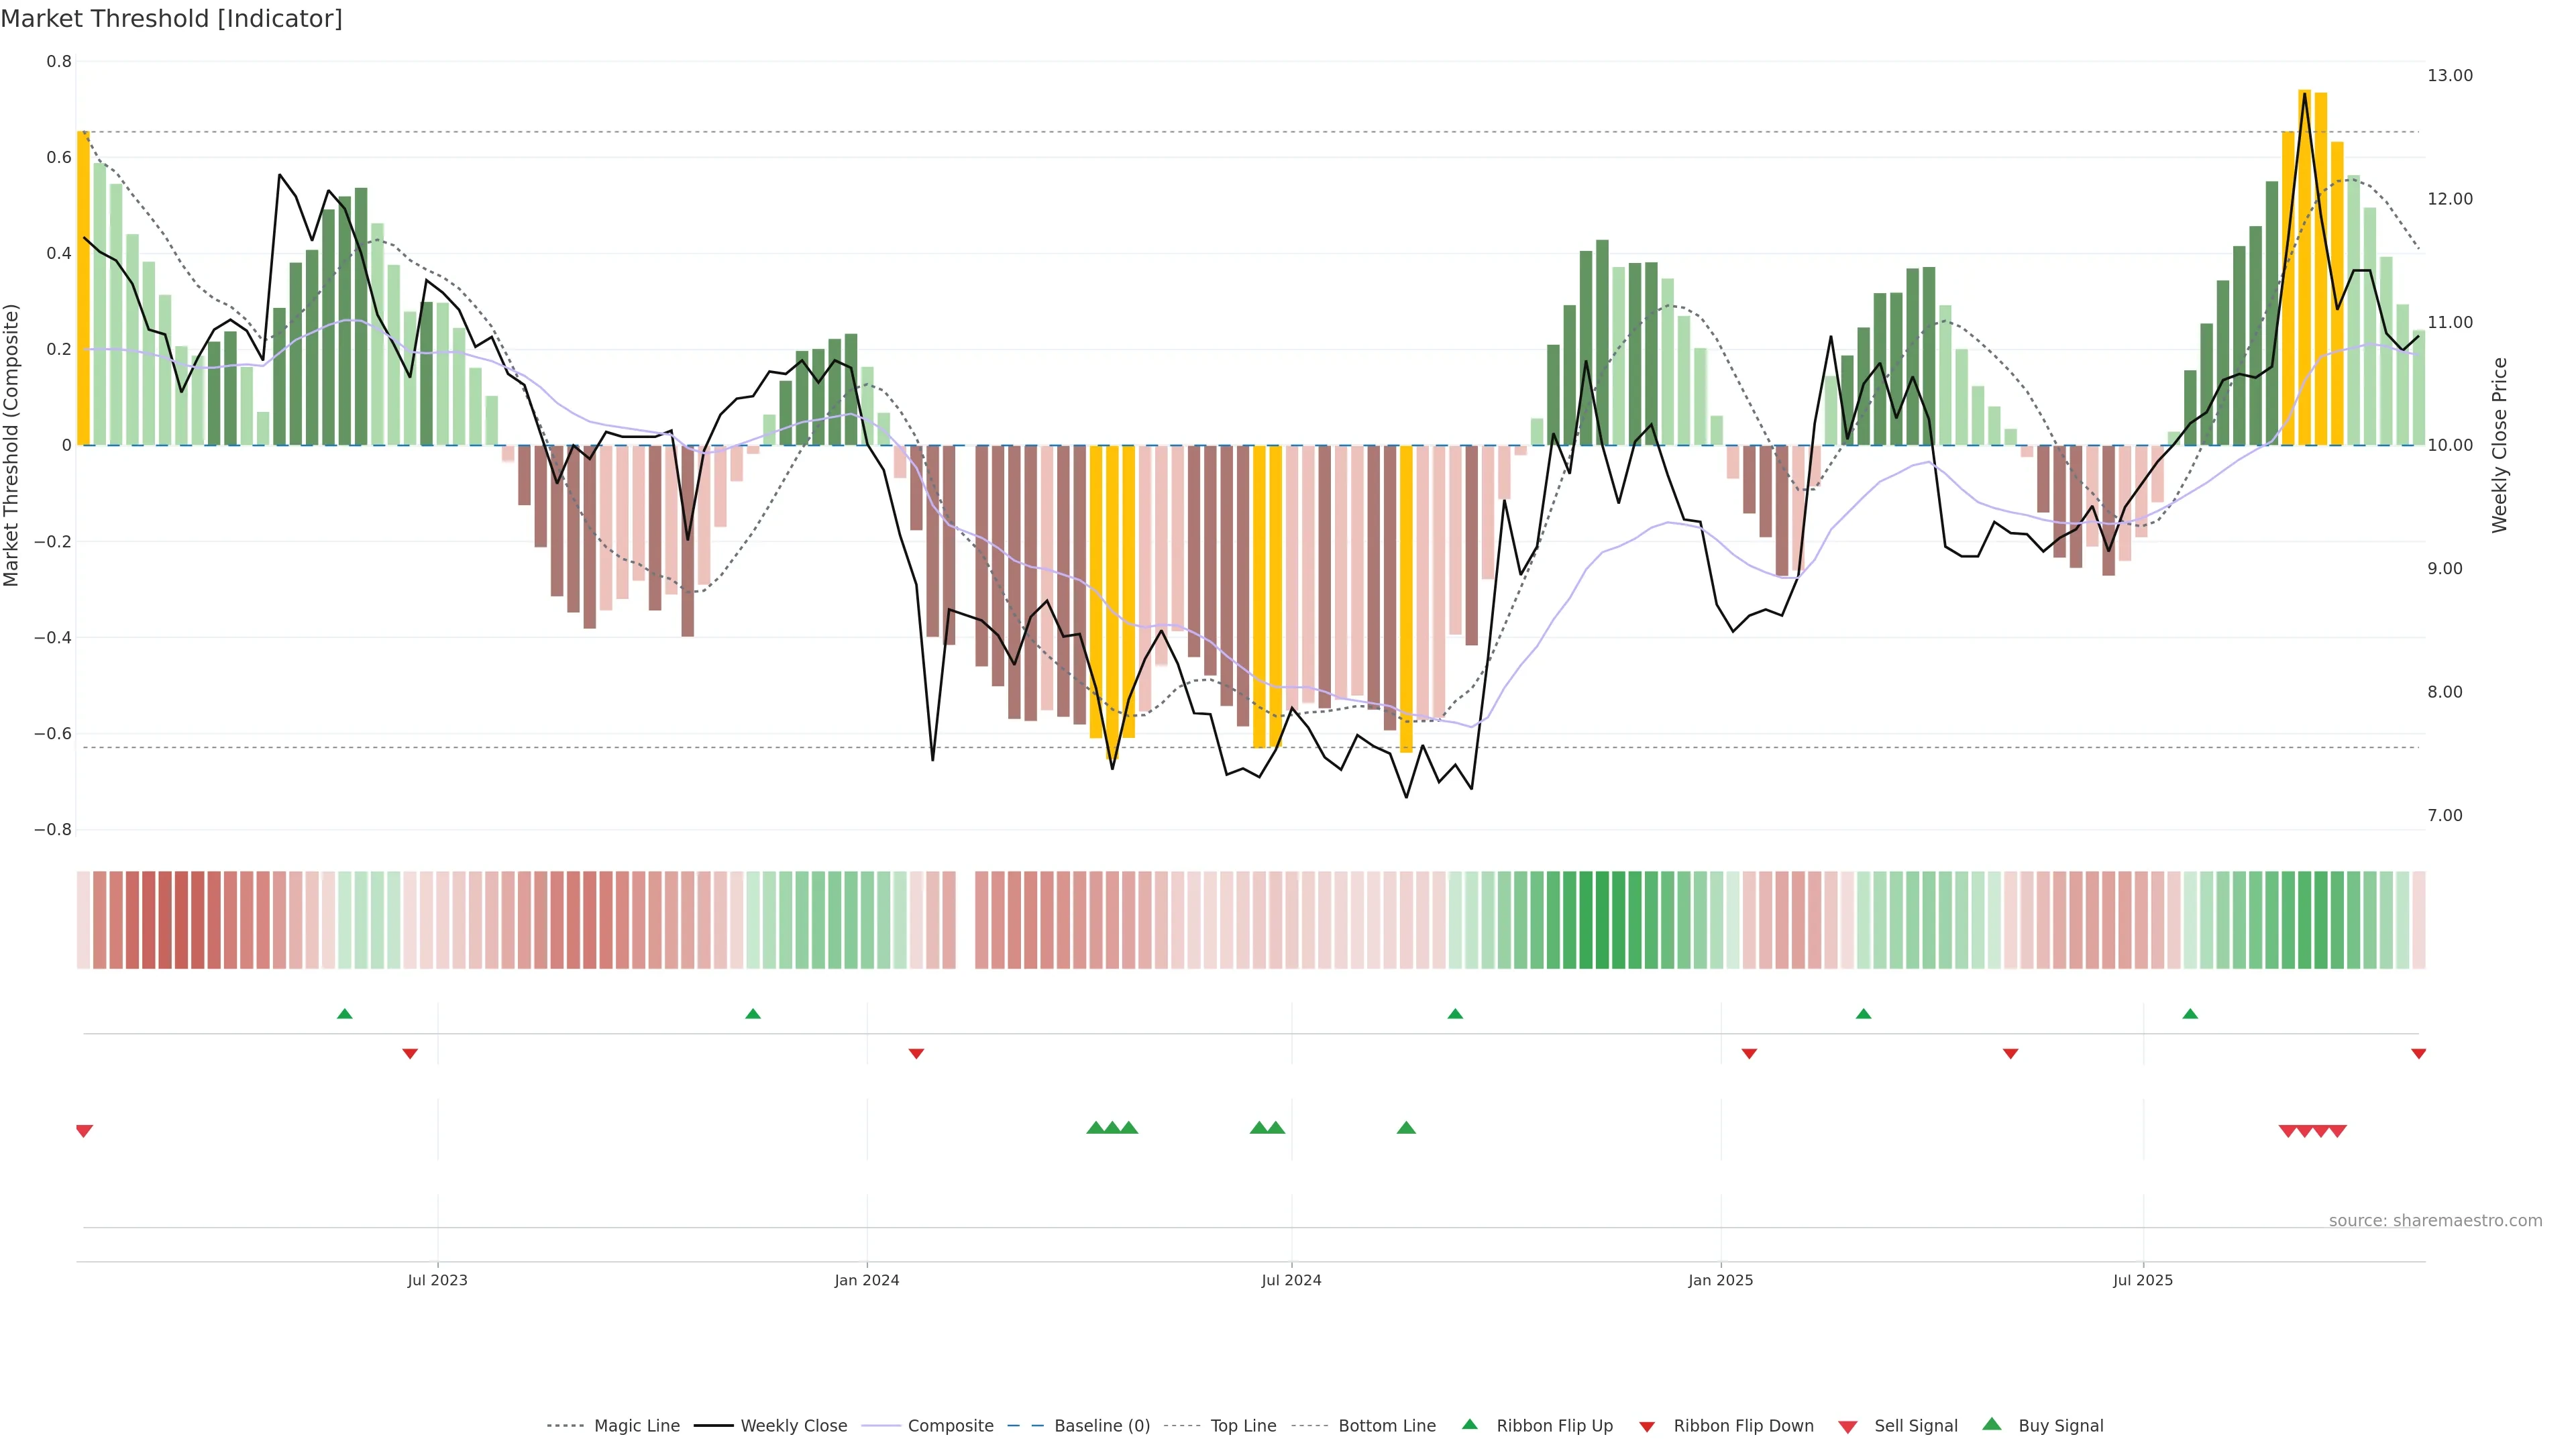Click the Buy Signal legend triangle icon
The image size is (2576, 1449).
click(x=1991, y=1424)
